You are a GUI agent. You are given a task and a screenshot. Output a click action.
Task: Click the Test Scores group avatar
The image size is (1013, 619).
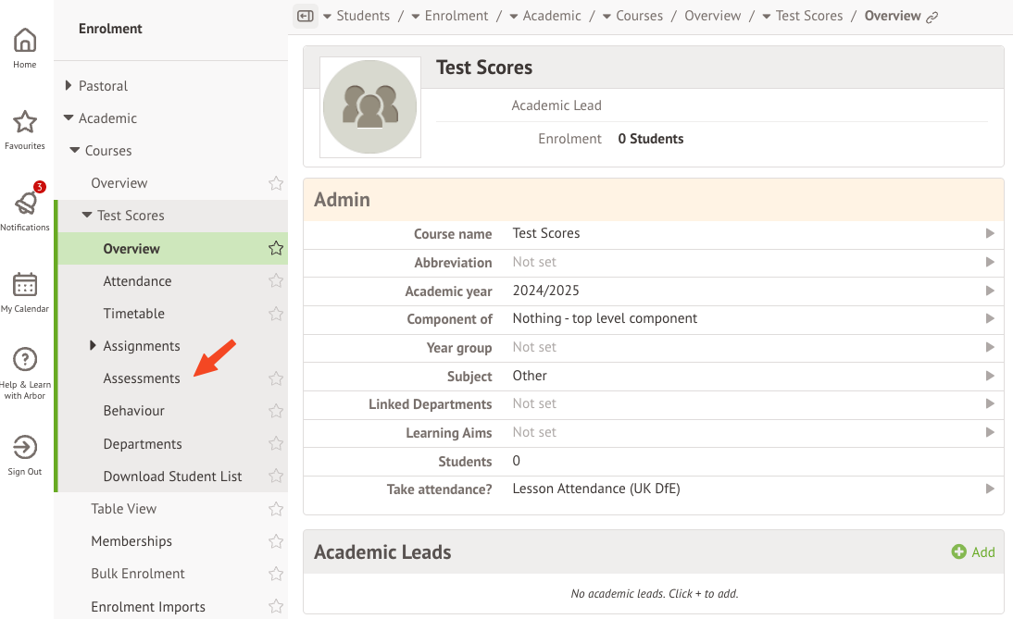coord(369,107)
